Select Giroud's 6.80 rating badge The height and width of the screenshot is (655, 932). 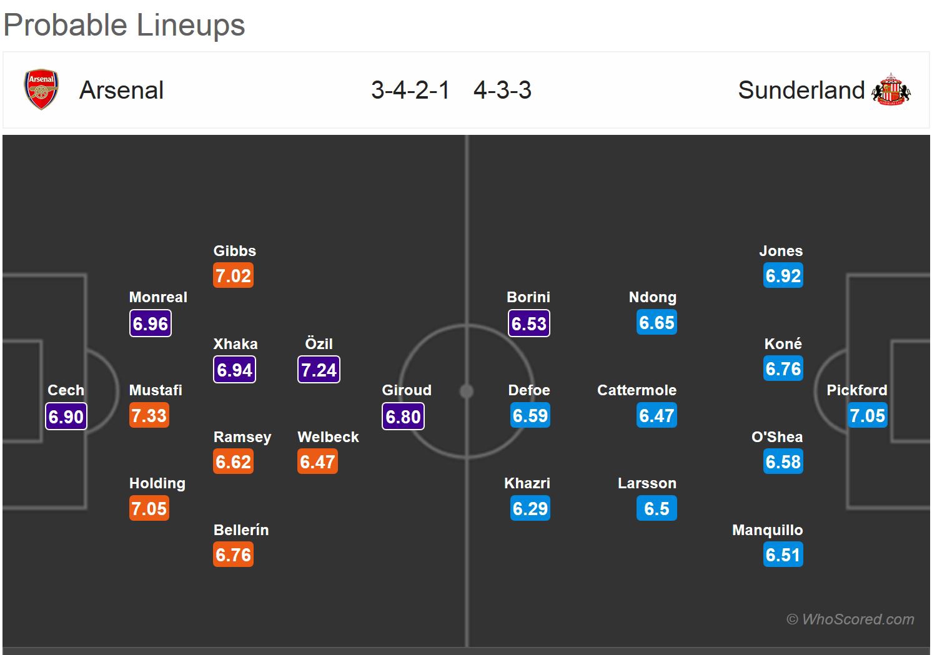(x=403, y=416)
